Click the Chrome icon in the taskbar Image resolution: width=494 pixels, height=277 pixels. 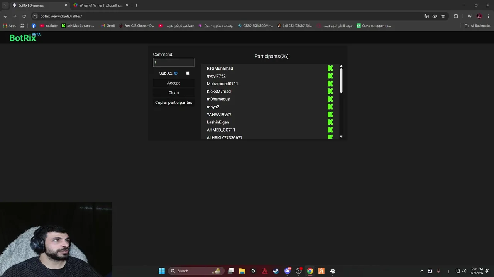310,271
